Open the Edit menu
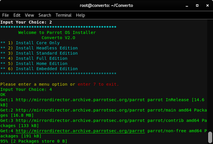This screenshot has height=144, width=213. pos(17,15)
